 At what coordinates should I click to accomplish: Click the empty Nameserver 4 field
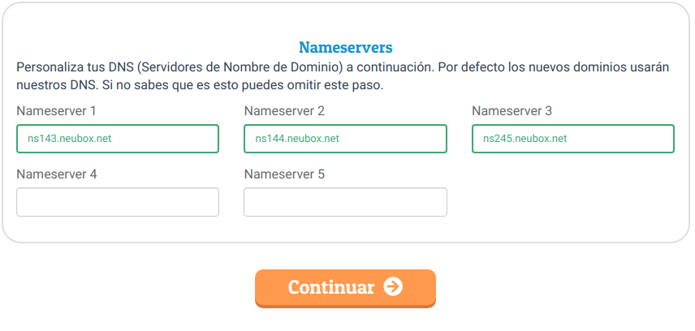pos(118,202)
